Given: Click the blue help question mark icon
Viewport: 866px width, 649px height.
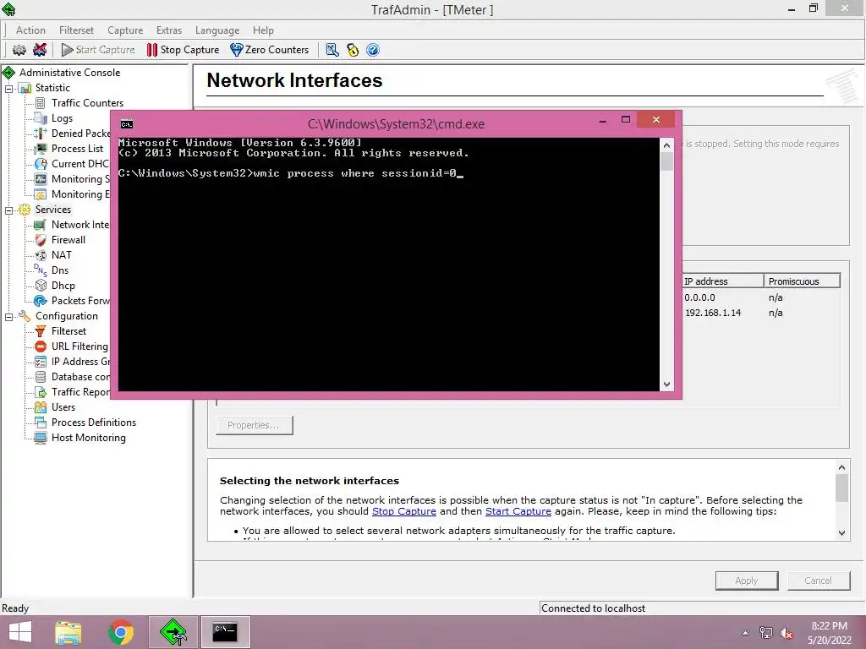Looking at the screenshot, I should tap(373, 50).
